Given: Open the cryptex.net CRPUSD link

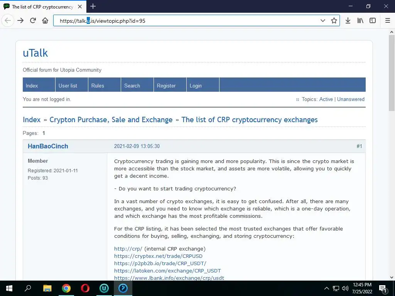Looking at the screenshot, I should [158, 256].
